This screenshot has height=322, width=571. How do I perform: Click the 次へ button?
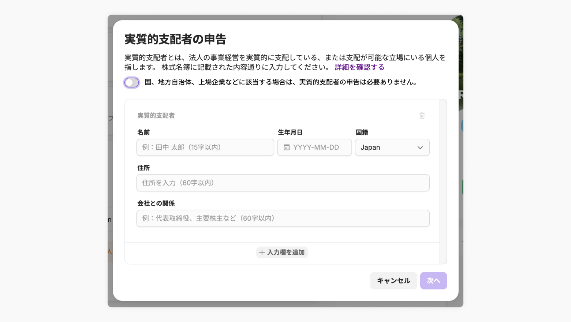433,281
